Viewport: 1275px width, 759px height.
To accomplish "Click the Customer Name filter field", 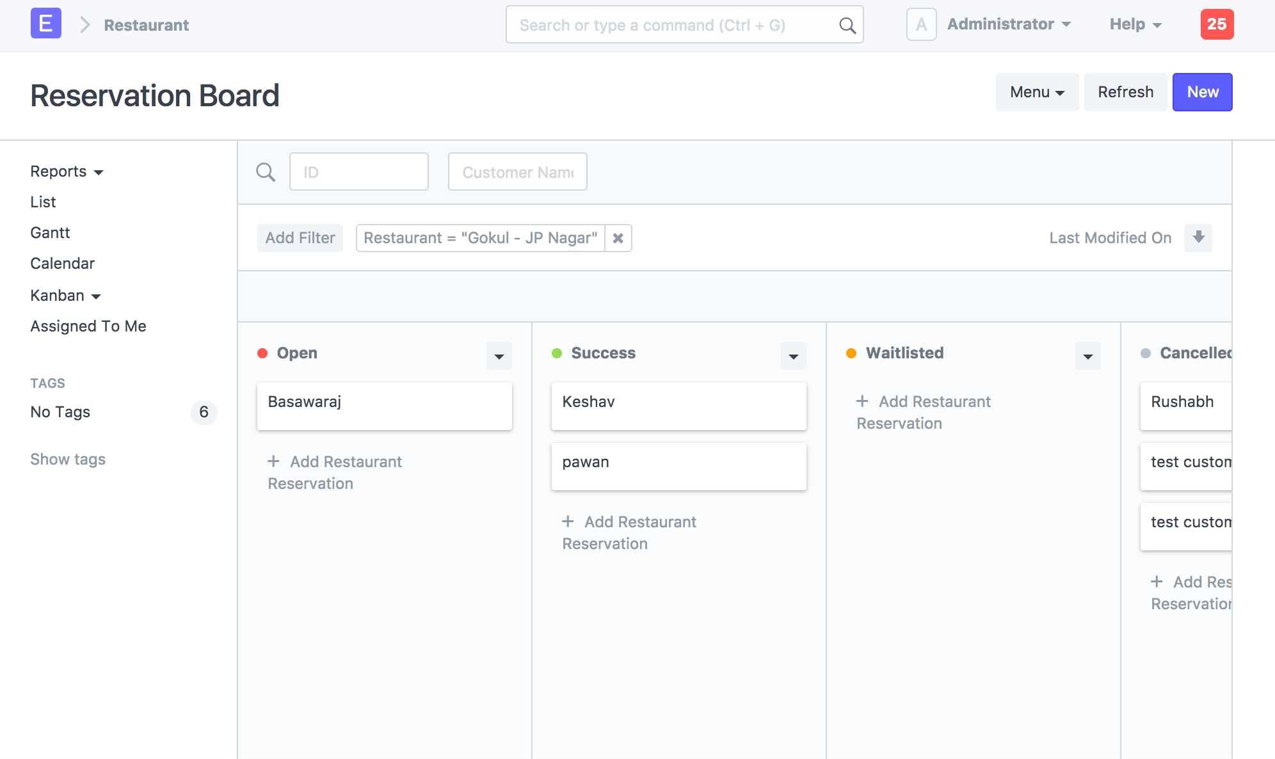I will click(x=517, y=172).
